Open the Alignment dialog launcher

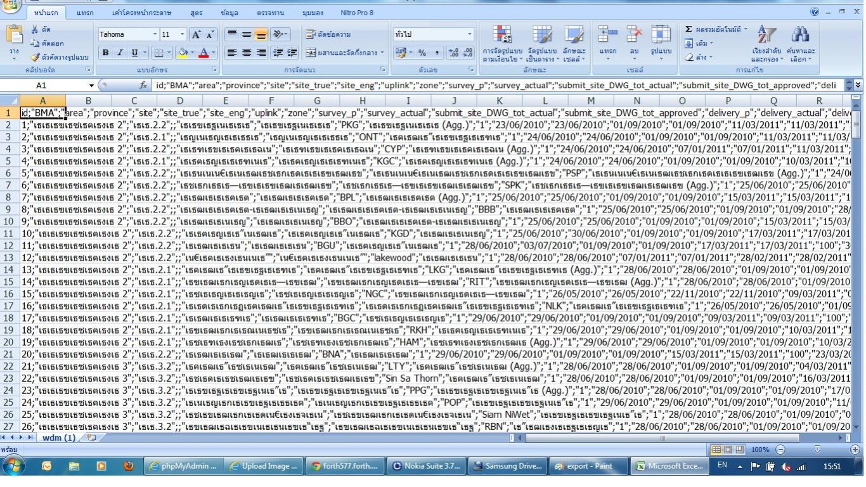click(383, 68)
